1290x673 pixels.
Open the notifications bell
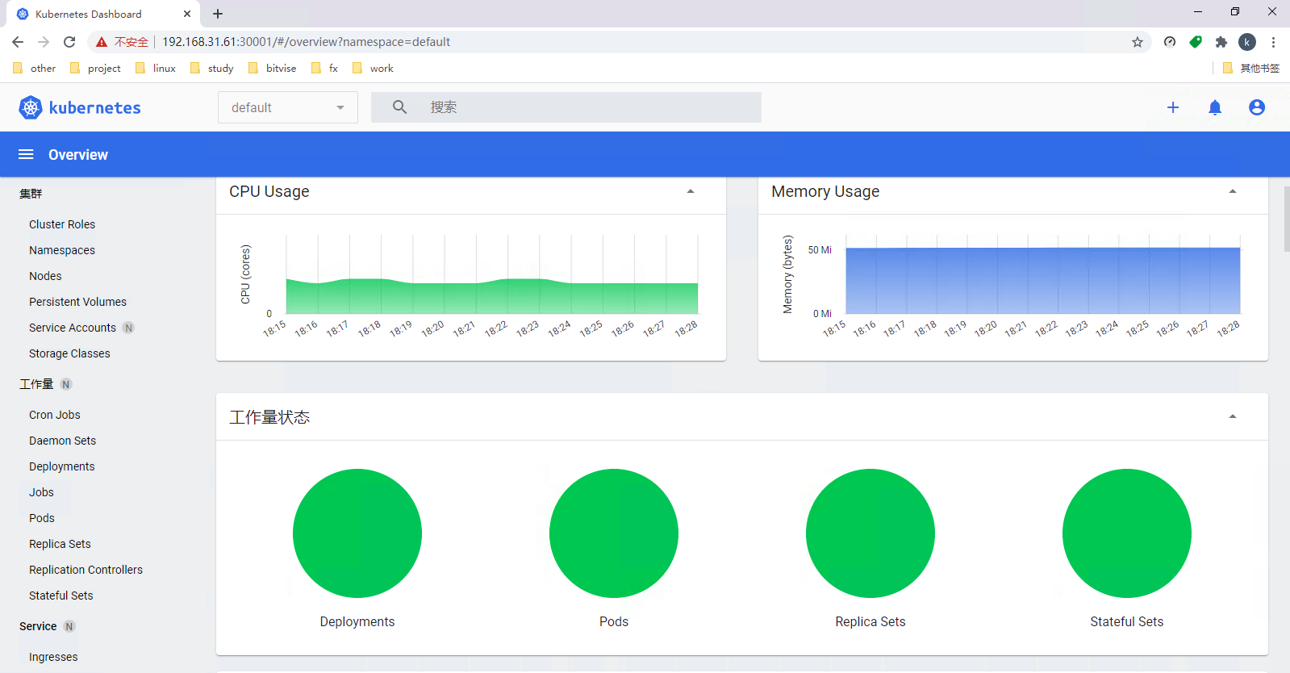[1215, 107]
